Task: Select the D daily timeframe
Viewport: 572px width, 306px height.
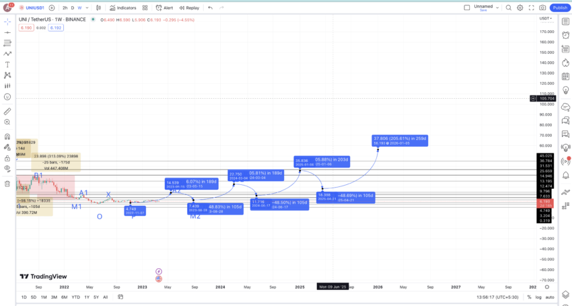Action: 73,7
